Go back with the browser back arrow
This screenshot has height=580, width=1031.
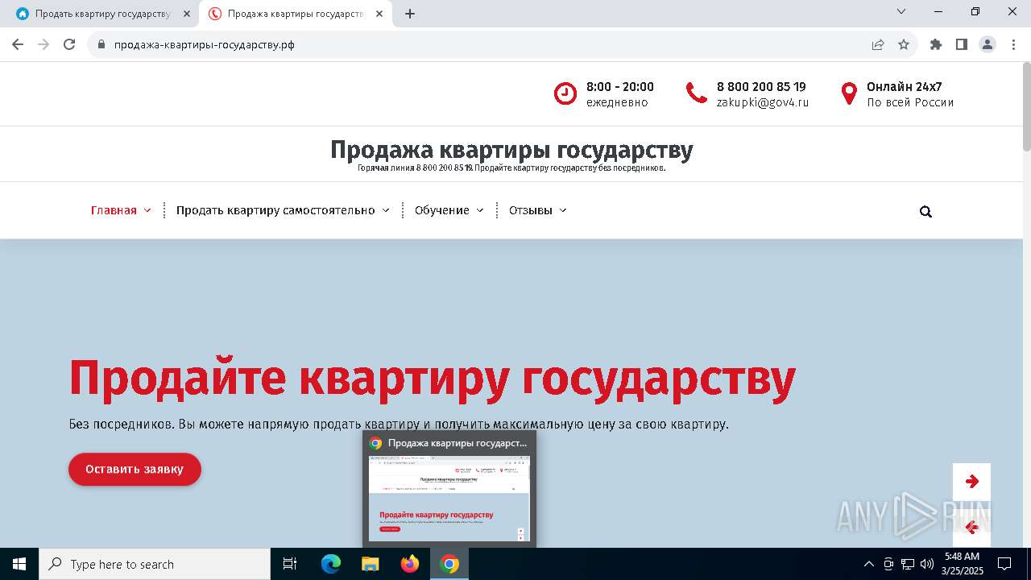[18, 44]
